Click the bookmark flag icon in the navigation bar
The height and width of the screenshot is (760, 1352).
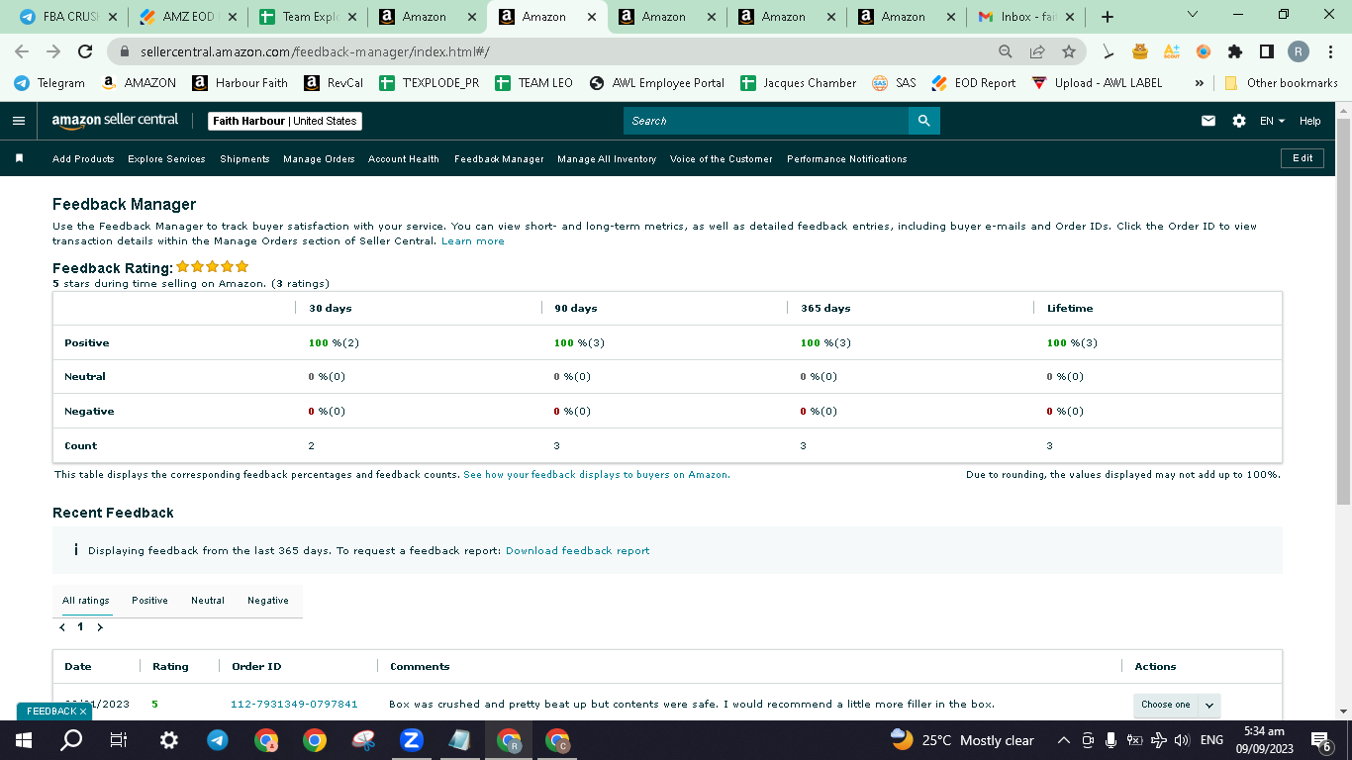pos(19,158)
